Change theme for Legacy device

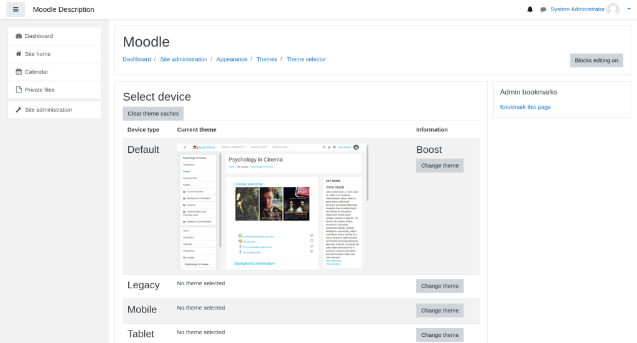click(440, 286)
